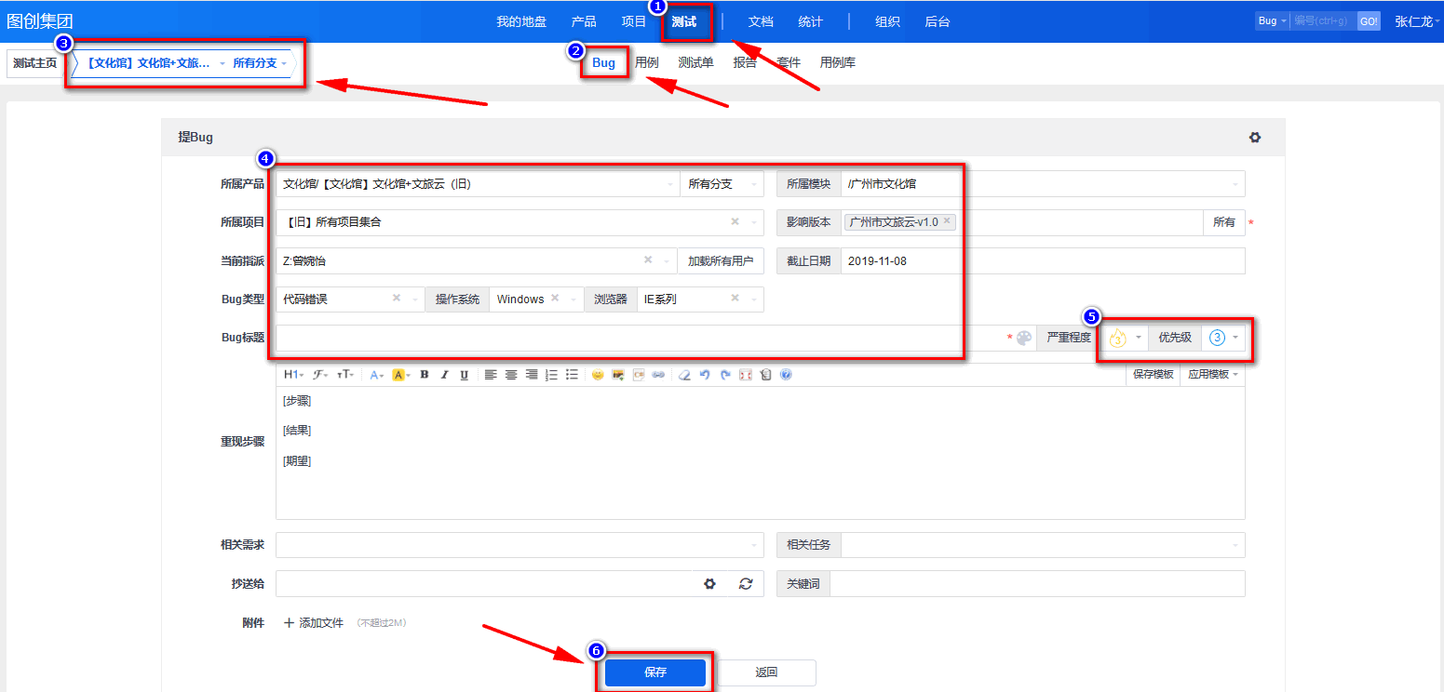Click the GO! search button
Screen dimensions: 1444x692
tap(1369, 20)
